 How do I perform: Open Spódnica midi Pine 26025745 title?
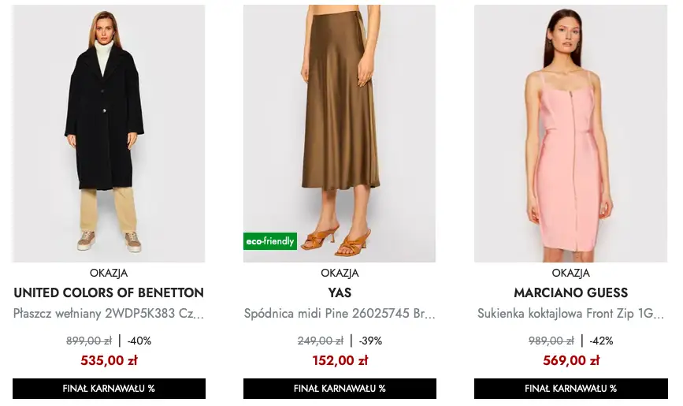pyautogui.click(x=340, y=313)
